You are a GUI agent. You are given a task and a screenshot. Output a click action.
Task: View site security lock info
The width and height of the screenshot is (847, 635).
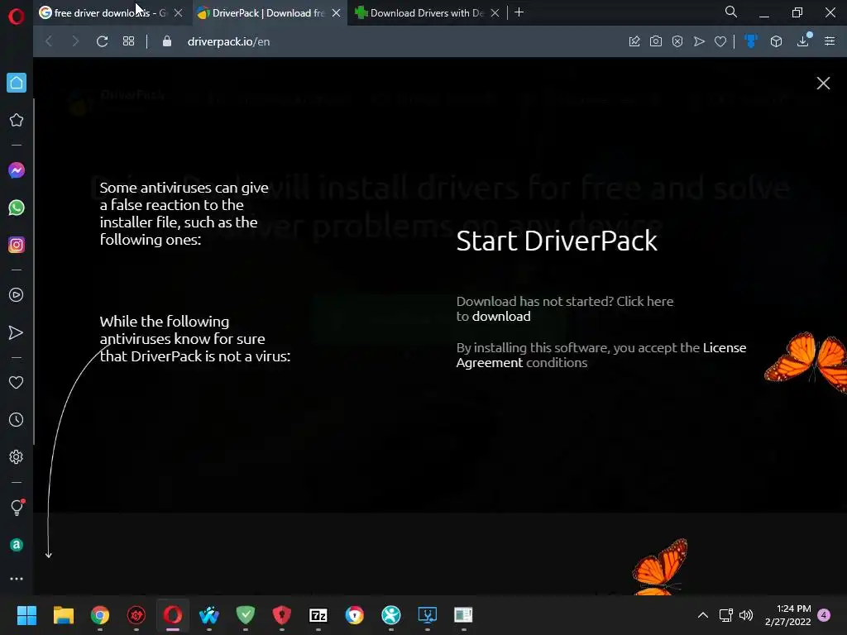click(x=167, y=41)
